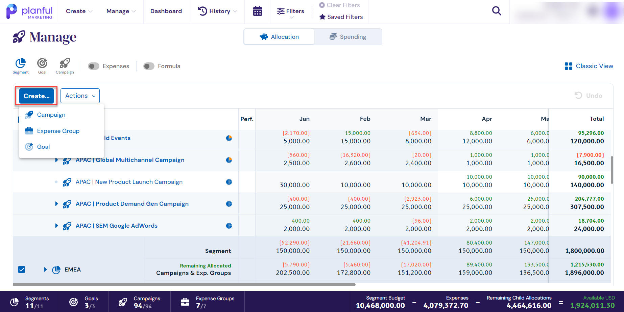Click rocket icon beside New Product Launch Campaign

67,182
